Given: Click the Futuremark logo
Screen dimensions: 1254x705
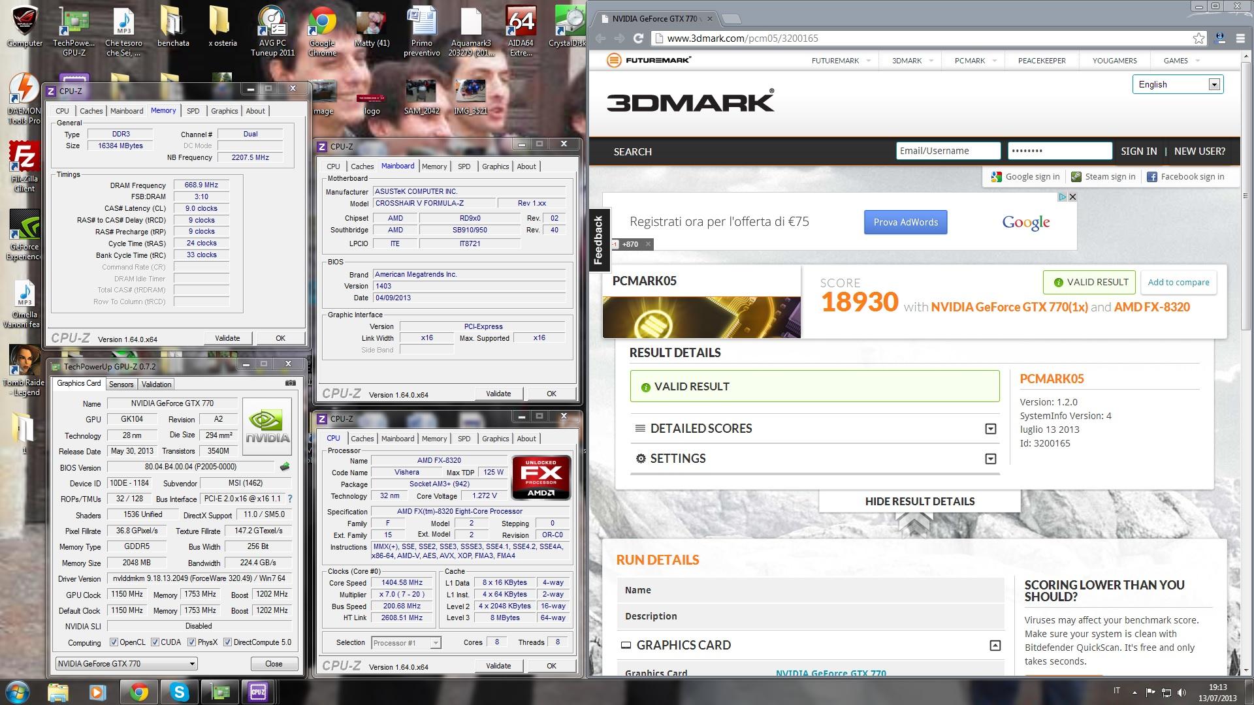Looking at the screenshot, I should 649,61.
